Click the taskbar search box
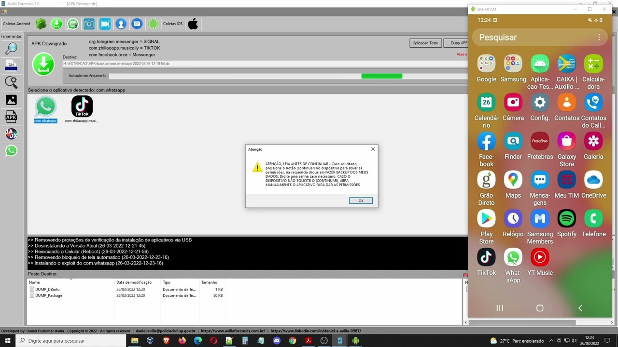The width and height of the screenshot is (618, 347). (71, 341)
